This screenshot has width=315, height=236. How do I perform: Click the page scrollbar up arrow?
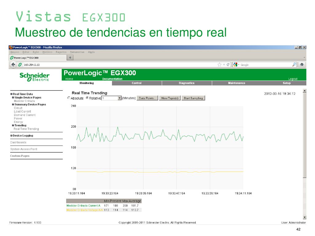click(305, 91)
